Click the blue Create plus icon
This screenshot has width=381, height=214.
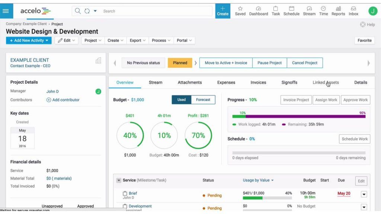tap(222, 9)
